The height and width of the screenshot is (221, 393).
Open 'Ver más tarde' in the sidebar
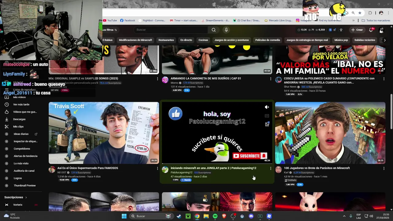[x=21, y=104]
